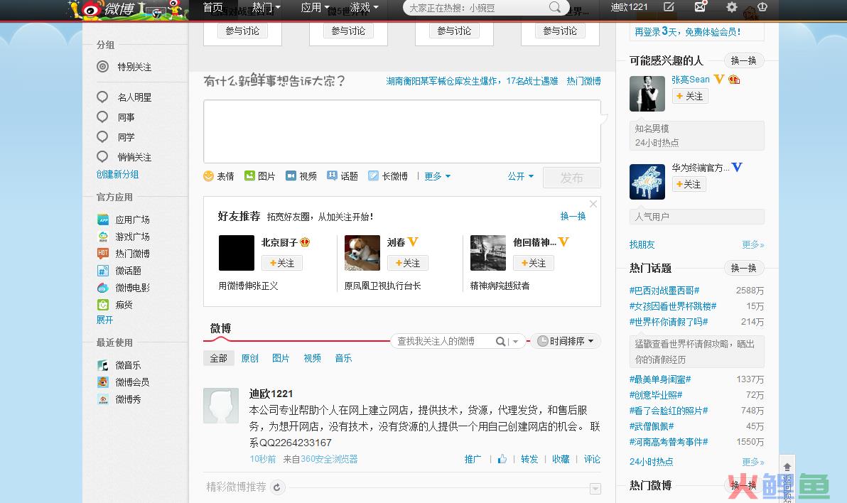Switch to the 音乐 feed tab
The height and width of the screenshot is (503, 847).
coord(343,358)
